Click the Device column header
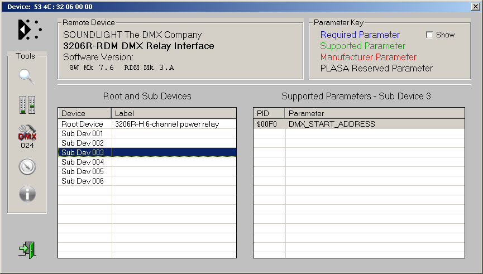Screen dimensions: 483x274 pyautogui.click(x=85, y=113)
